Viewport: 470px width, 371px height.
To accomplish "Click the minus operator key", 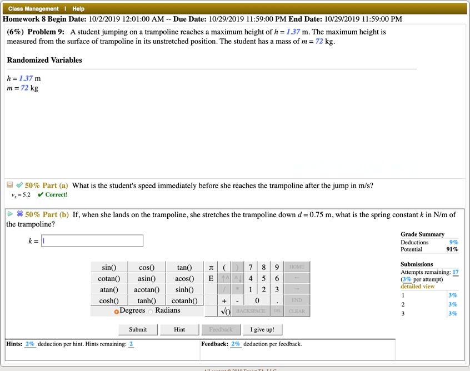I will click(237, 300).
